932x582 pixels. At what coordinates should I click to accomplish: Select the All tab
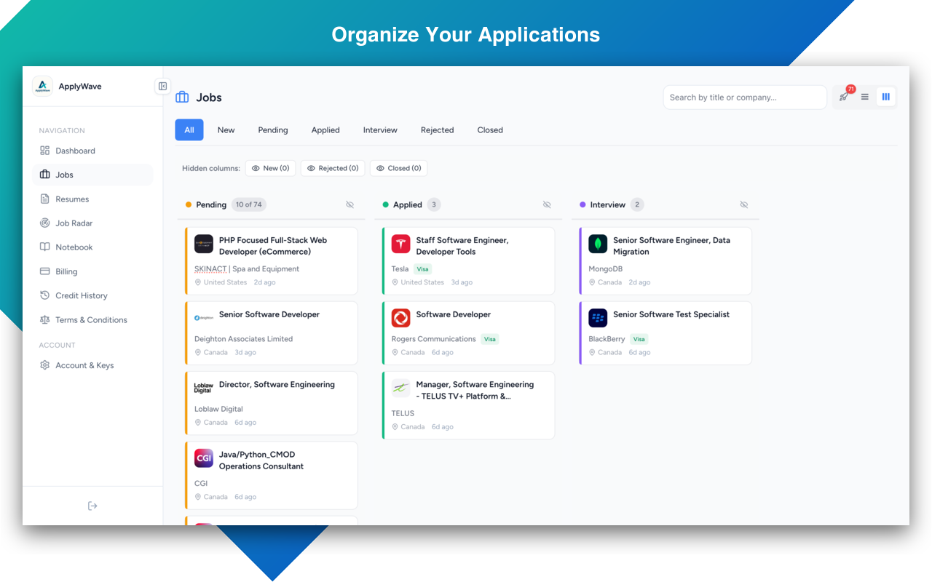point(189,130)
